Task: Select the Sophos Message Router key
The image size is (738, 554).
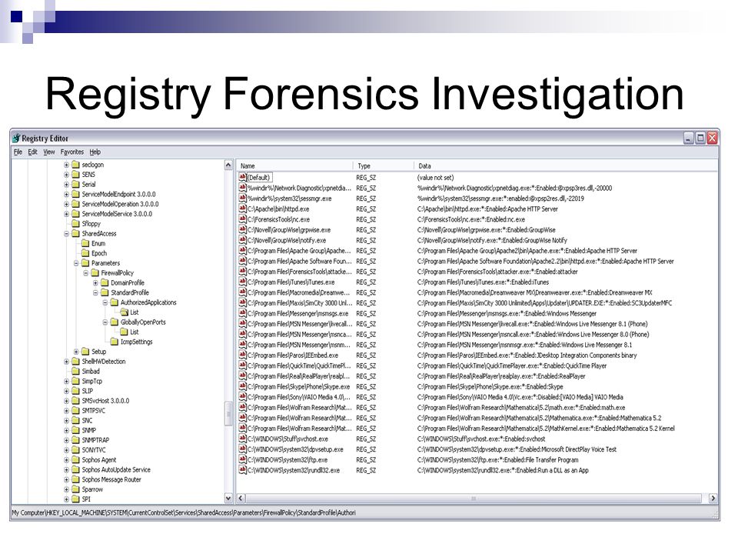Action: click(x=111, y=479)
